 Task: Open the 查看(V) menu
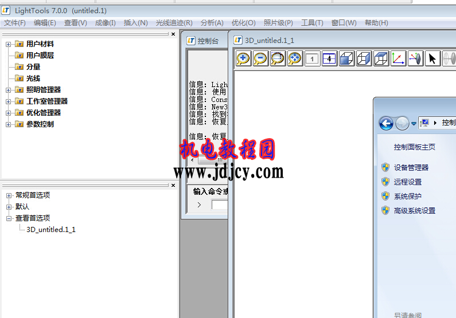click(x=76, y=23)
